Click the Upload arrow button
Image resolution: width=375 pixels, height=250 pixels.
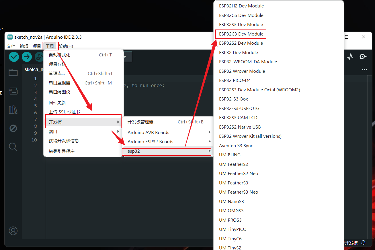pyautogui.click(x=27, y=57)
